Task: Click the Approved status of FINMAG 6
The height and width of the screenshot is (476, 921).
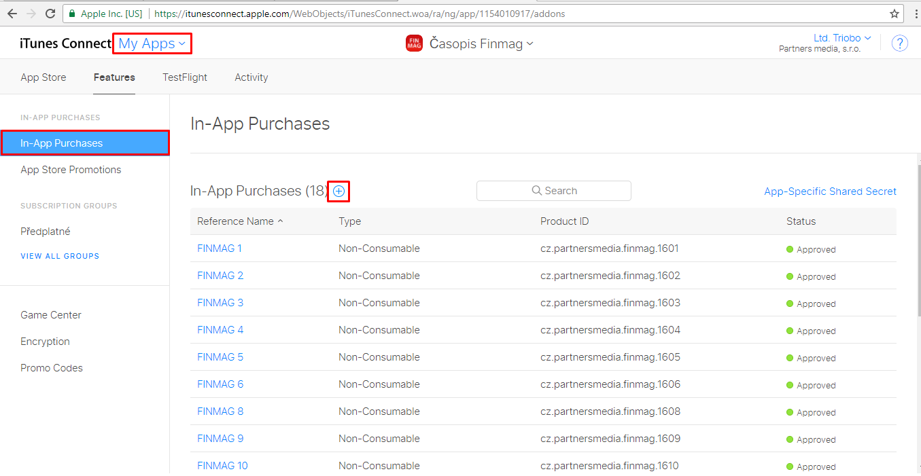Action: click(811, 385)
